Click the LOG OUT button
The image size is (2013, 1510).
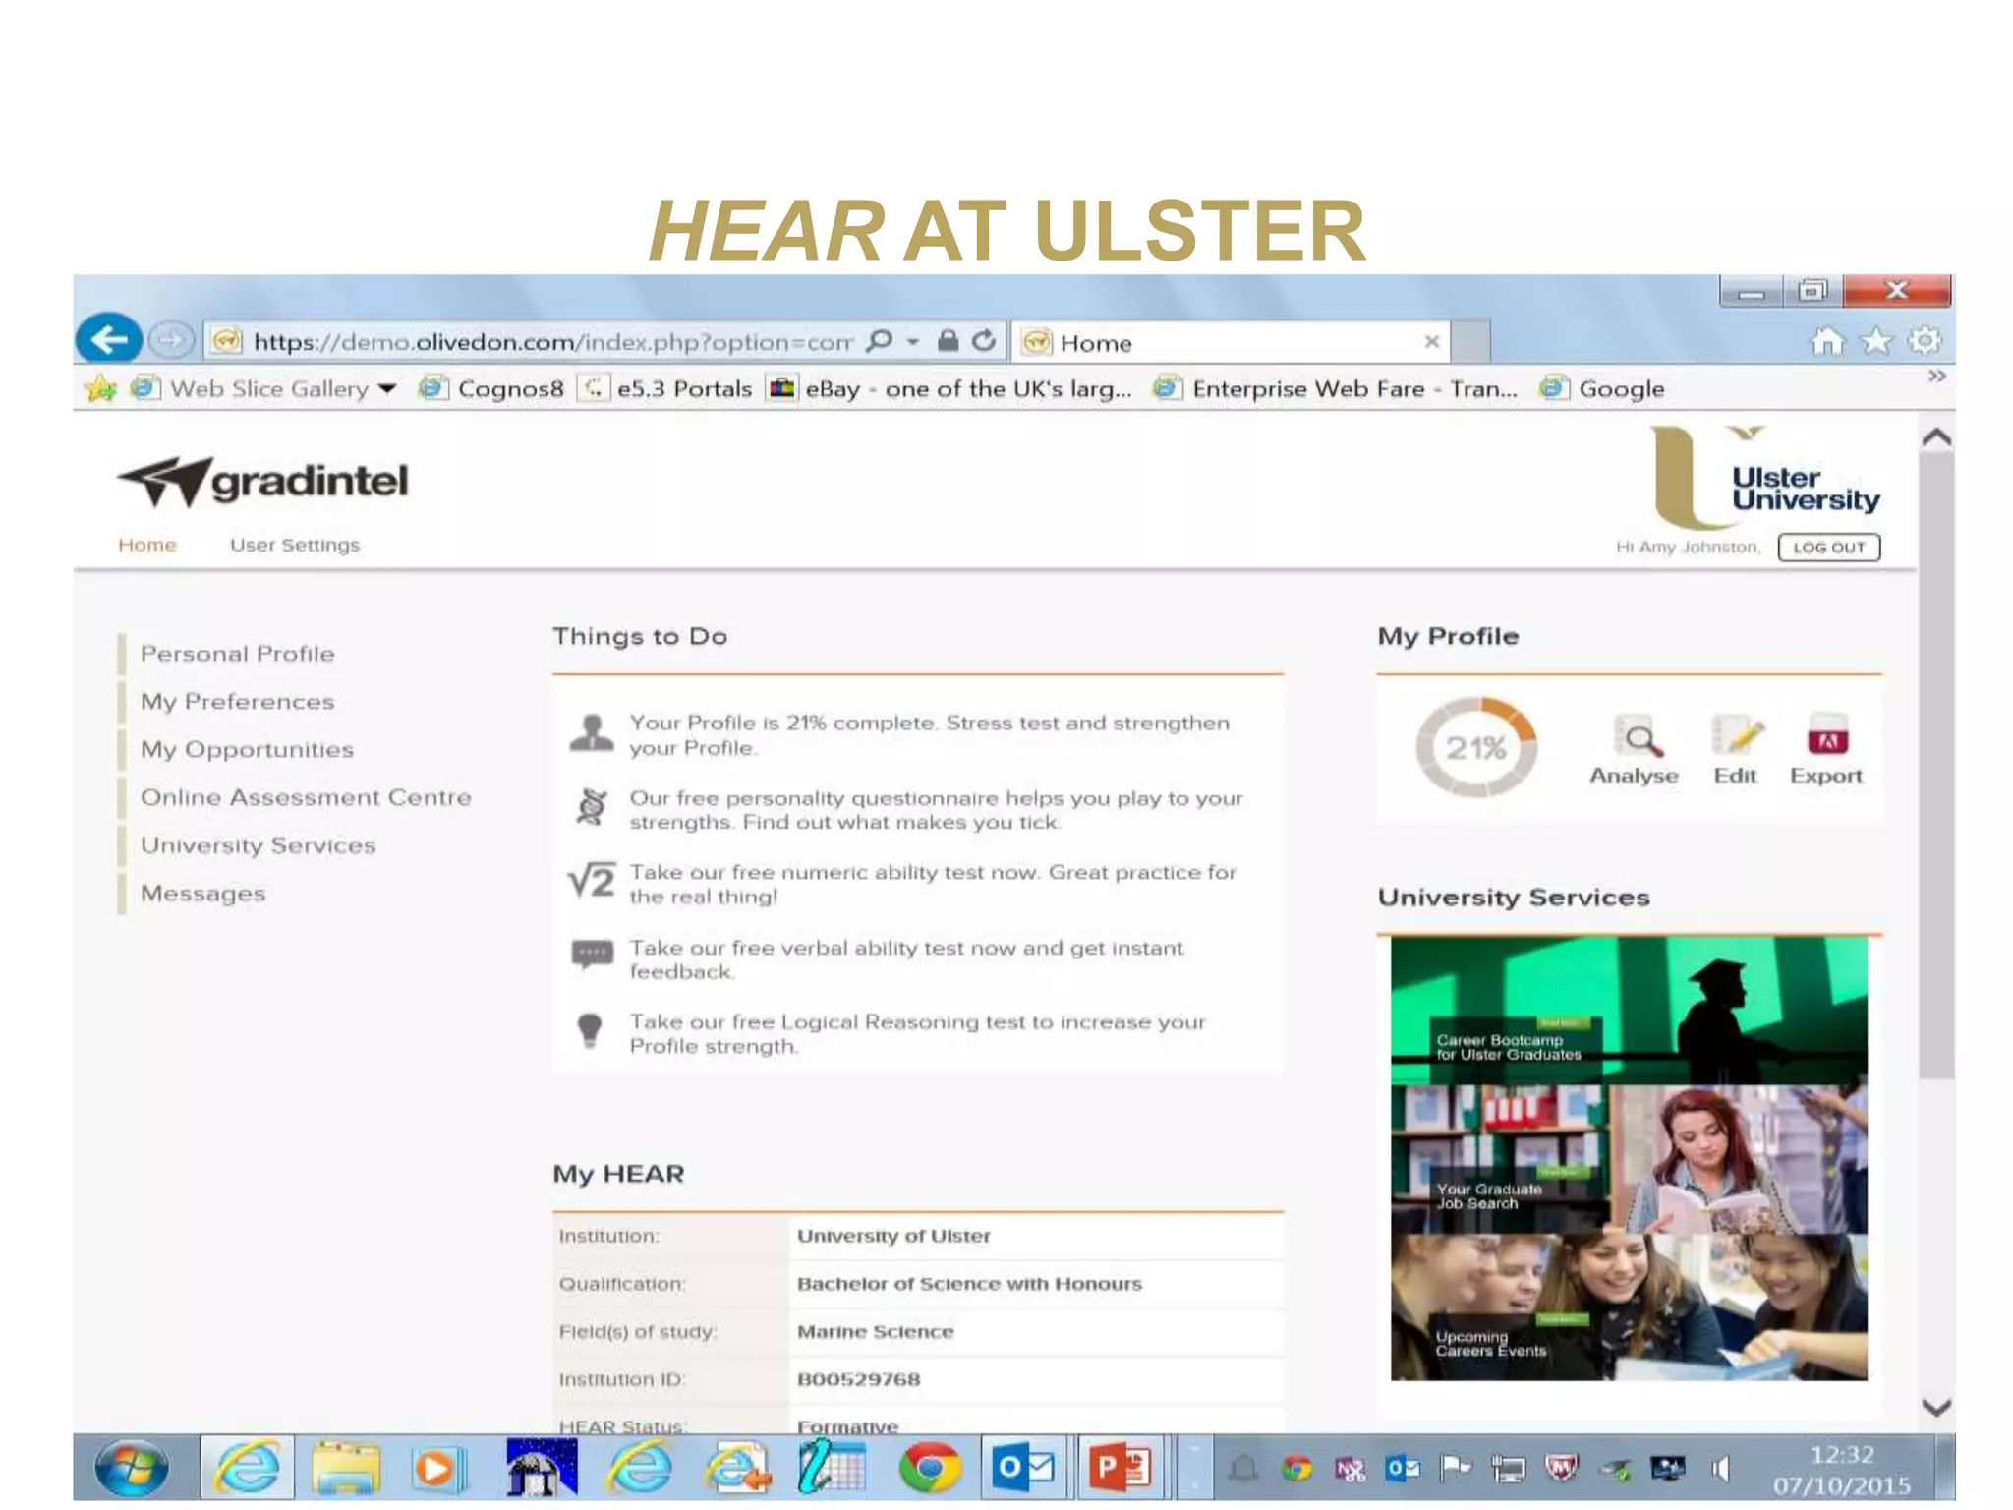[x=1829, y=548]
